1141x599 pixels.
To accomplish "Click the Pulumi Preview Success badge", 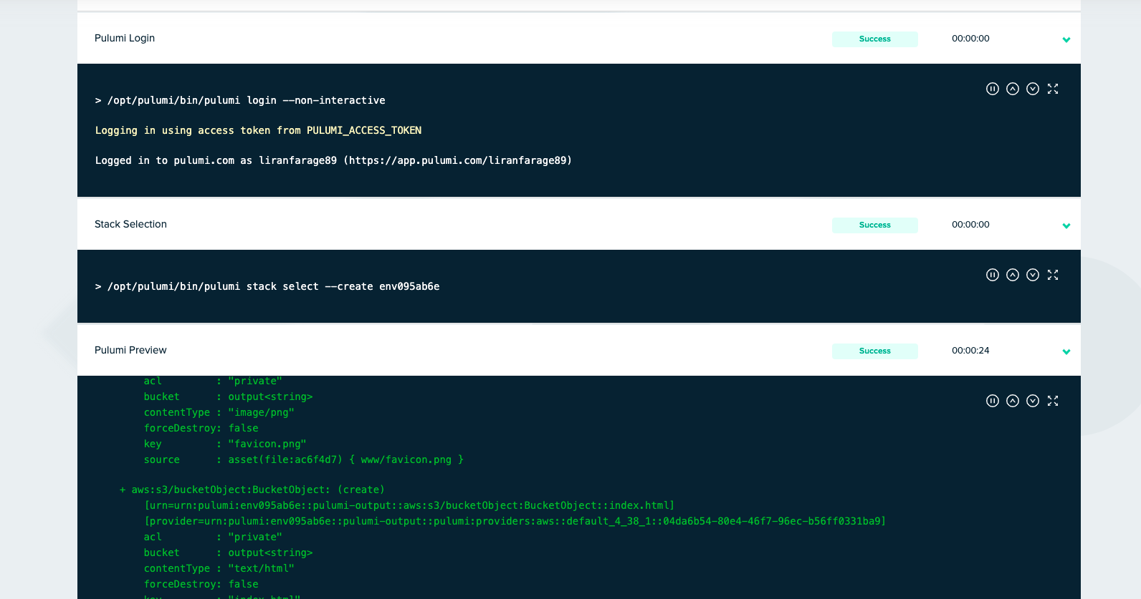I will tap(875, 351).
